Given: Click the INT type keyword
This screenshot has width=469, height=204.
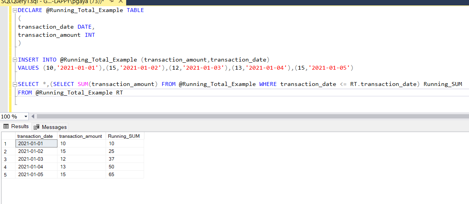Looking at the screenshot, I should (90, 35).
